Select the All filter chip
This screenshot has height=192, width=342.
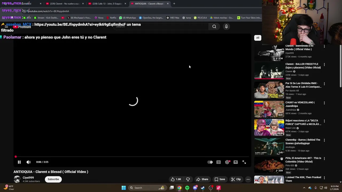coord(258,38)
